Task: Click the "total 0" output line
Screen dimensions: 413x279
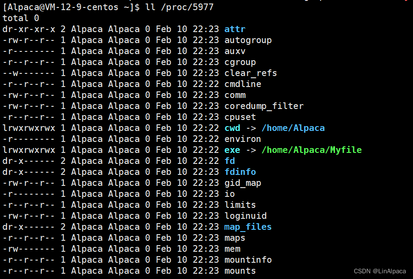Action: coord(21,18)
